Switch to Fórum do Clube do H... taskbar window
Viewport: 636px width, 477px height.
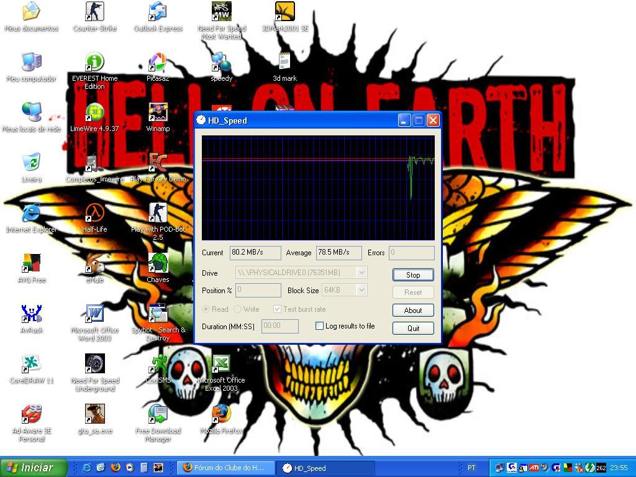pyautogui.click(x=226, y=468)
